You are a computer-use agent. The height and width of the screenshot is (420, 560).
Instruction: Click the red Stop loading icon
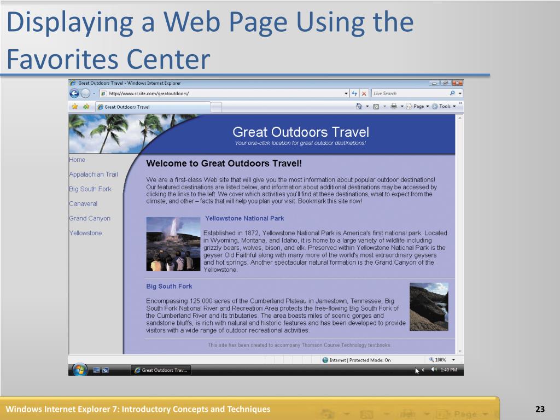(364, 94)
